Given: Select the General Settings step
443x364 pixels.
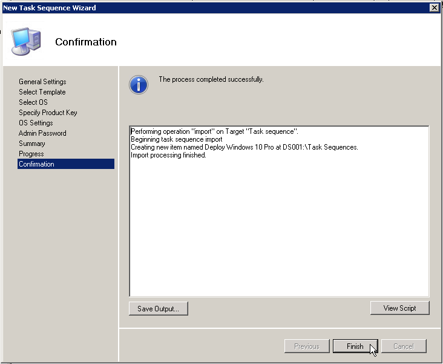Looking at the screenshot, I should pyautogui.click(x=42, y=82).
